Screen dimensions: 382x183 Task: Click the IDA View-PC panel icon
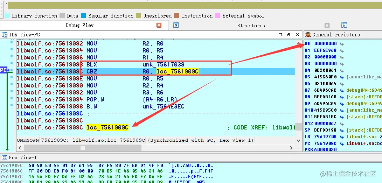(5, 35)
